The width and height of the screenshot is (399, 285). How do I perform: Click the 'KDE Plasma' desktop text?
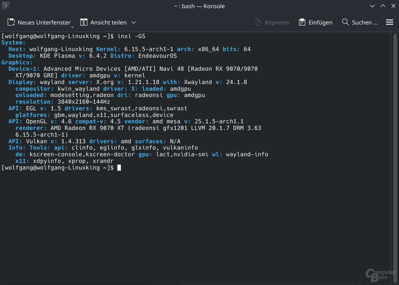click(x=58, y=56)
